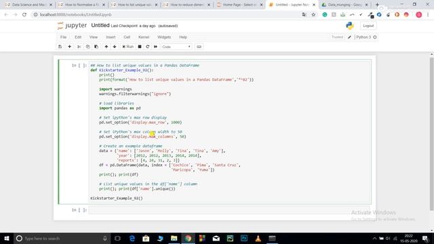Click the green Grammarly extension icon
Screen dimensions: 434x244
(325, 15)
